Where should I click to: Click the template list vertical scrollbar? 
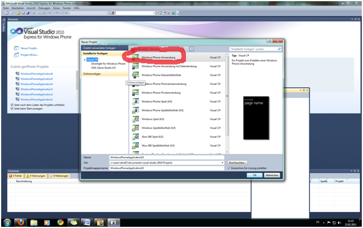(x=227, y=103)
